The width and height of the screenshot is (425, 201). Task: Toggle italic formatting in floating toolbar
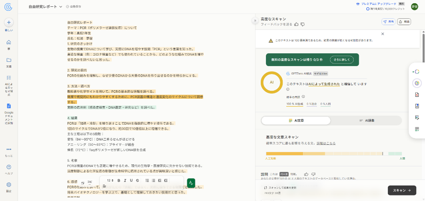pos(125,181)
